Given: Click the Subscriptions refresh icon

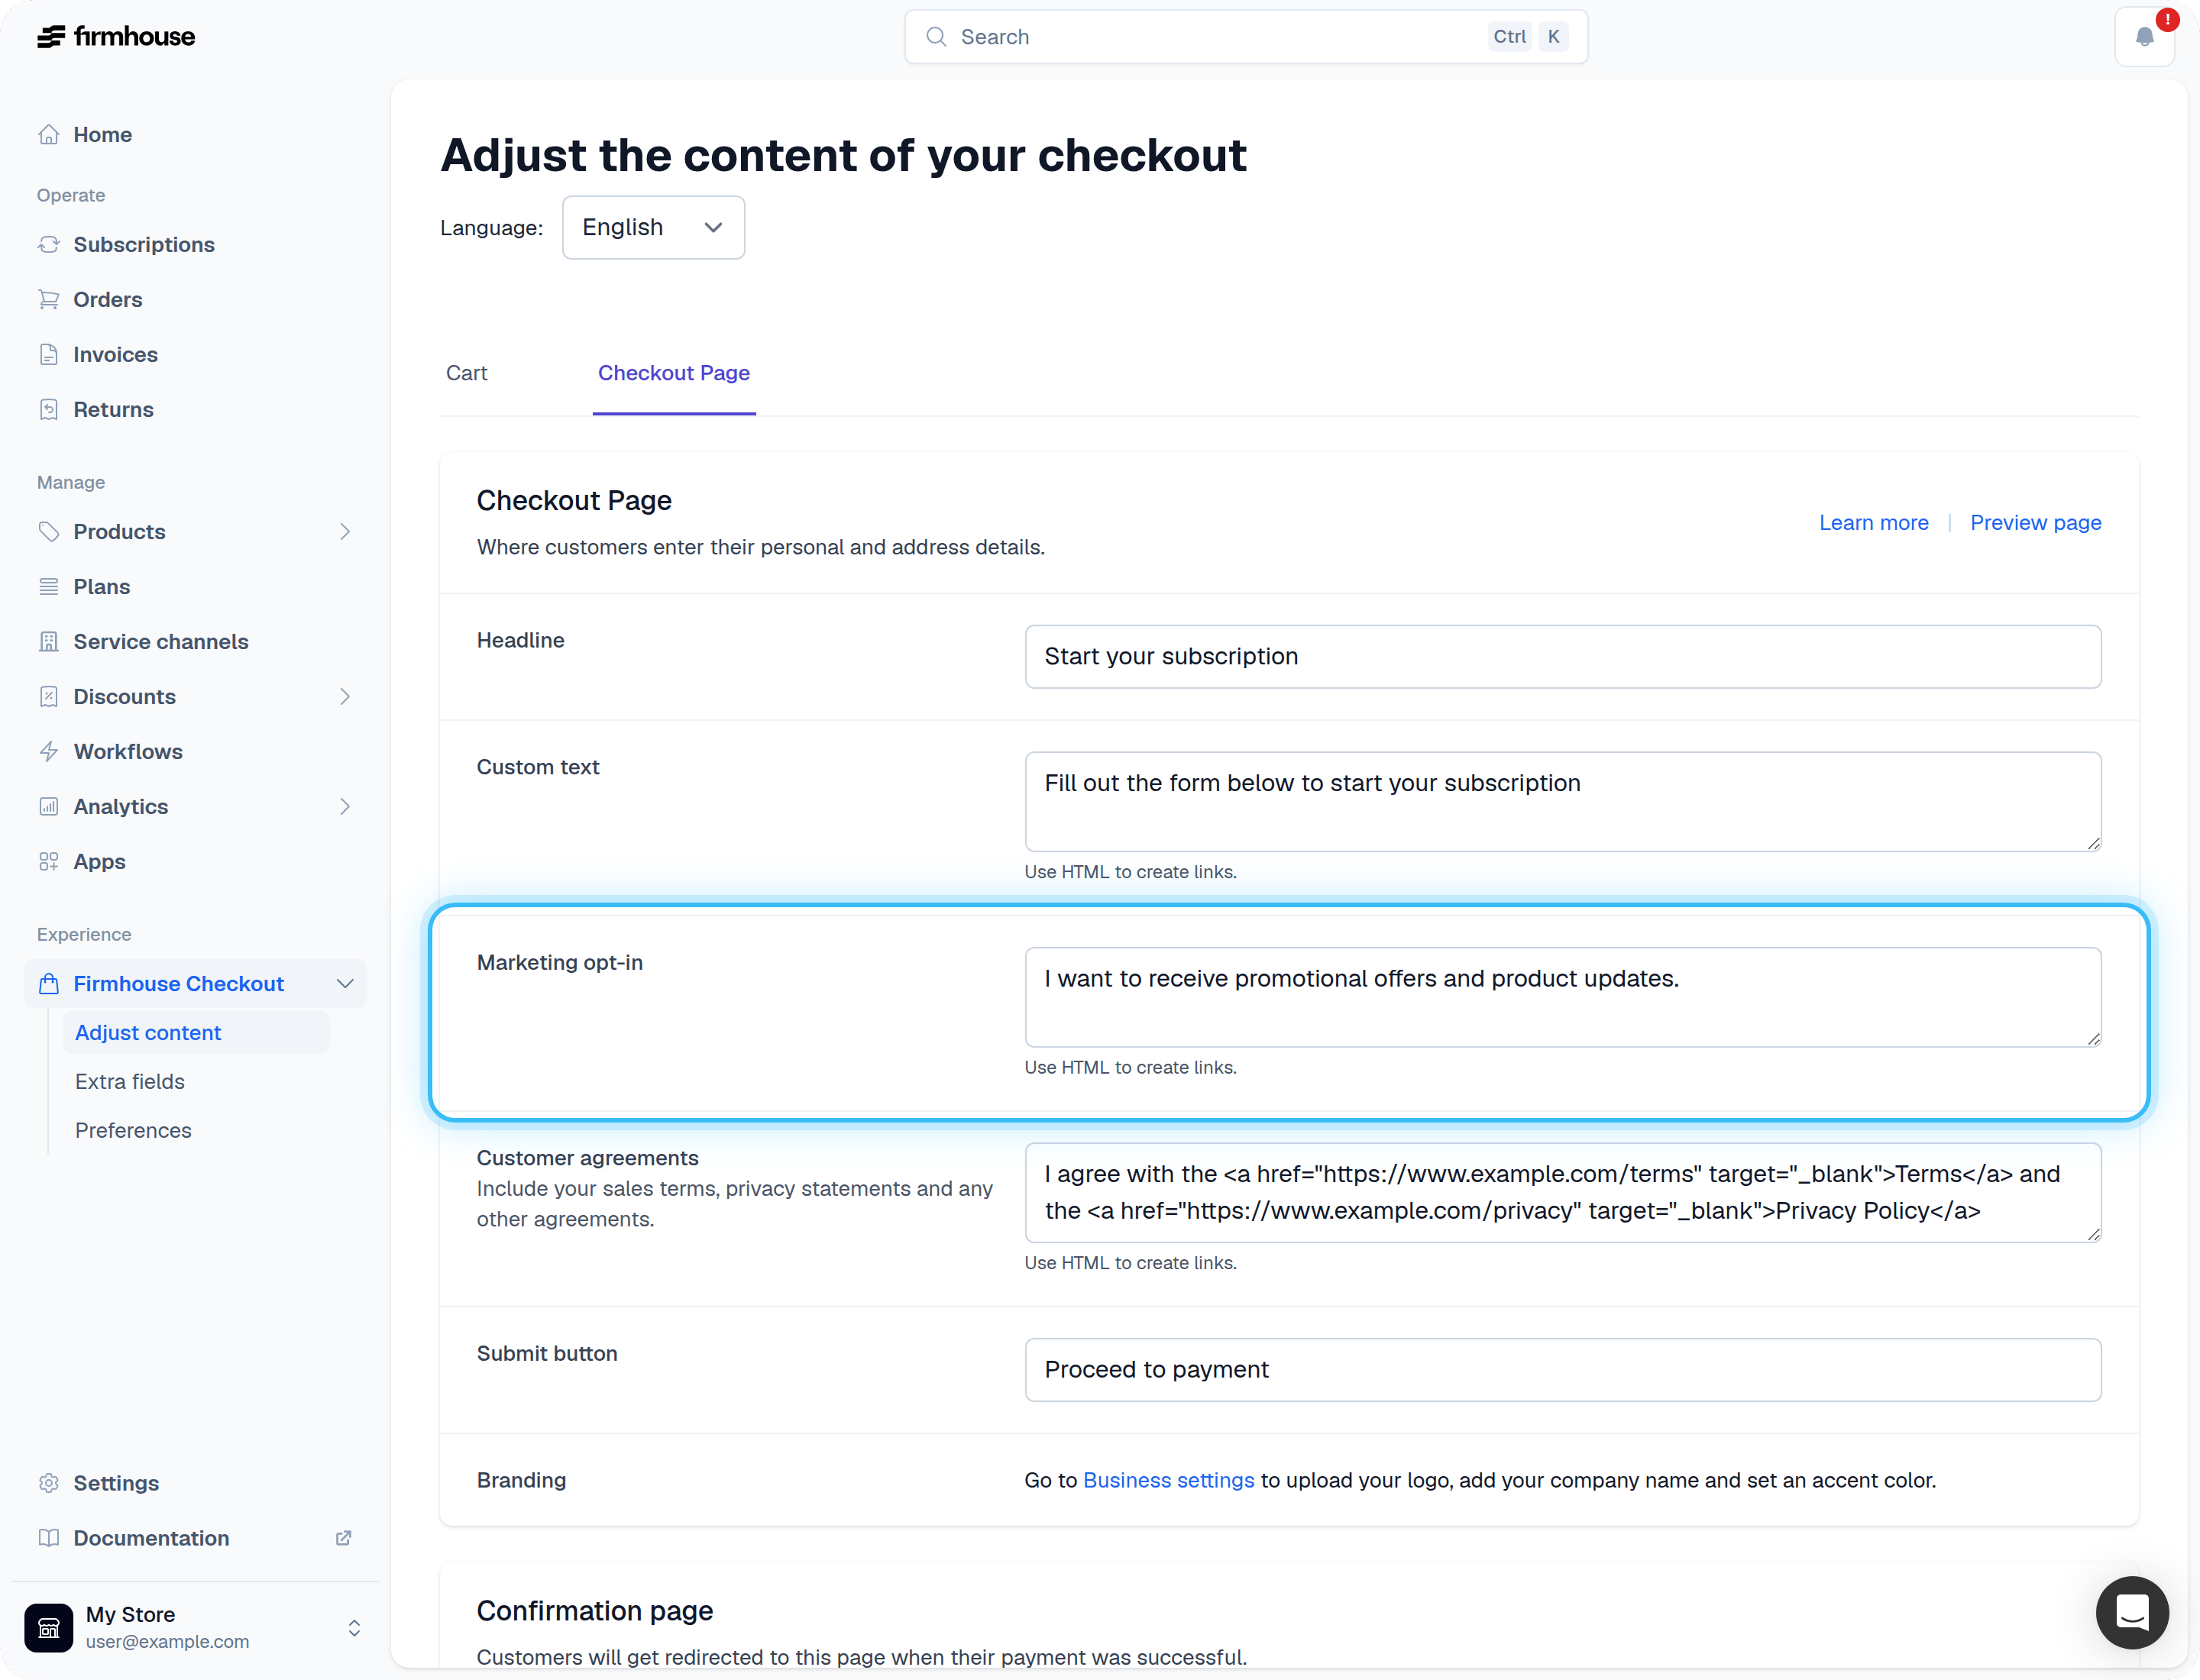Looking at the screenshot, I should pos(48,244).
